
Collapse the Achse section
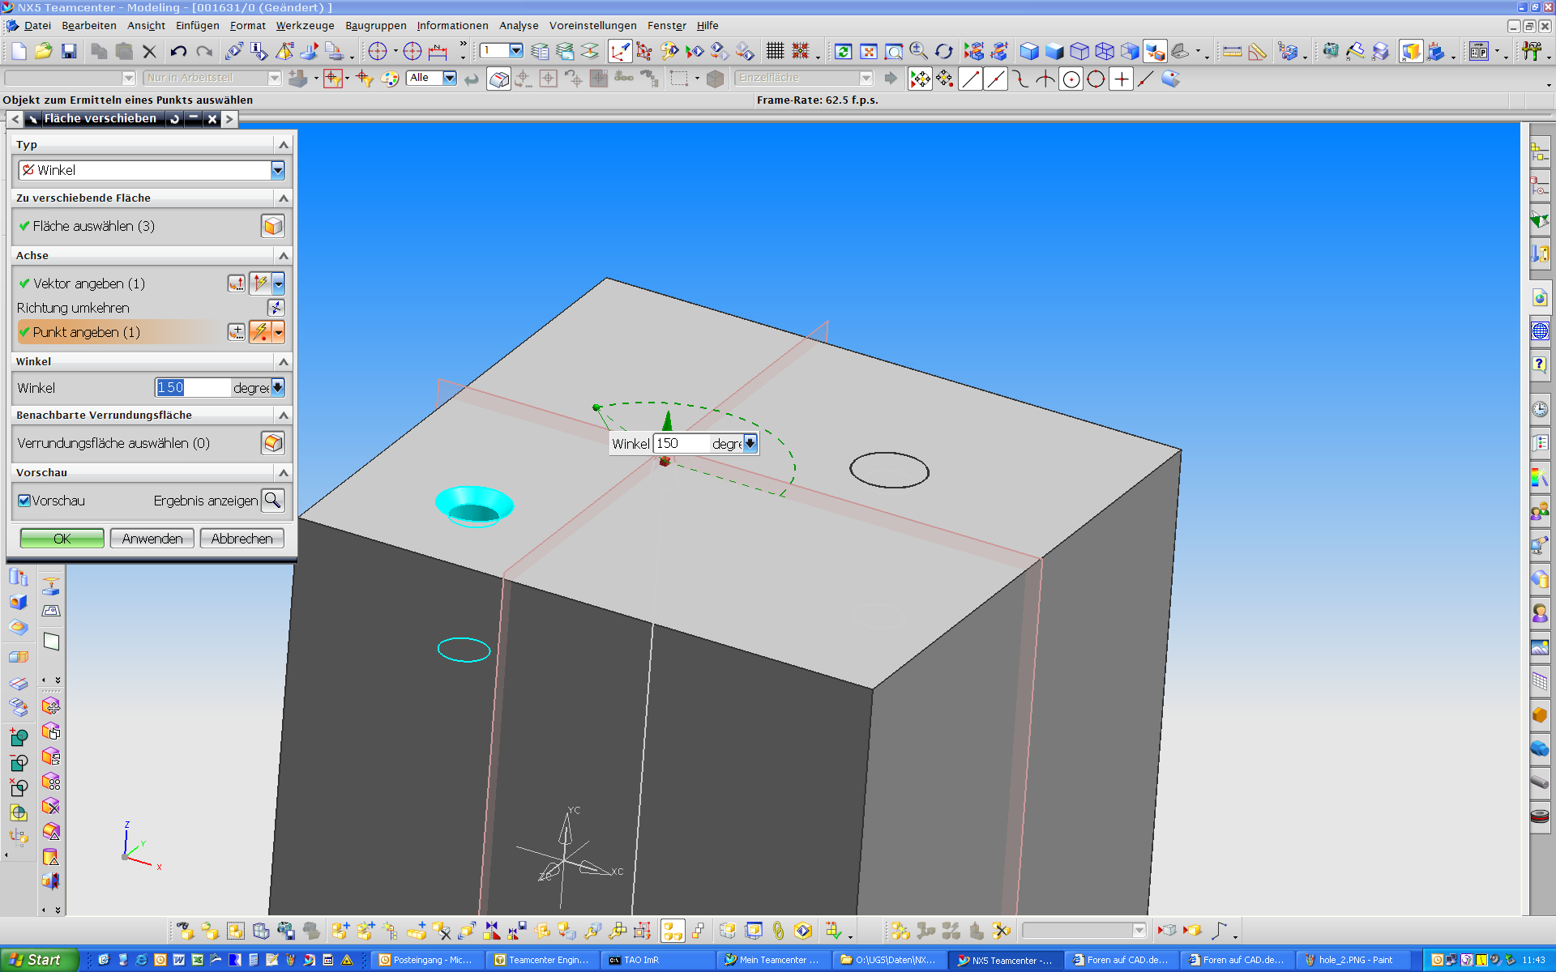pos(284,256)
